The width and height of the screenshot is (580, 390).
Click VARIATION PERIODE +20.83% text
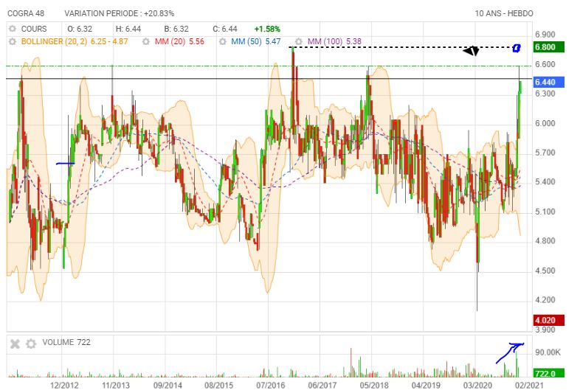coord(119,13)
